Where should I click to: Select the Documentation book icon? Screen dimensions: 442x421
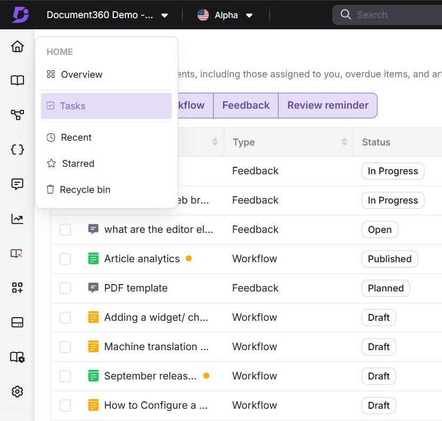(17, 80)
